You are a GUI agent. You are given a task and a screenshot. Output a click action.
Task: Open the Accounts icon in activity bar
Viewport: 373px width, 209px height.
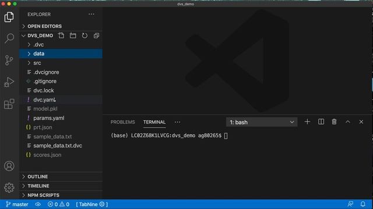[9, 166]
